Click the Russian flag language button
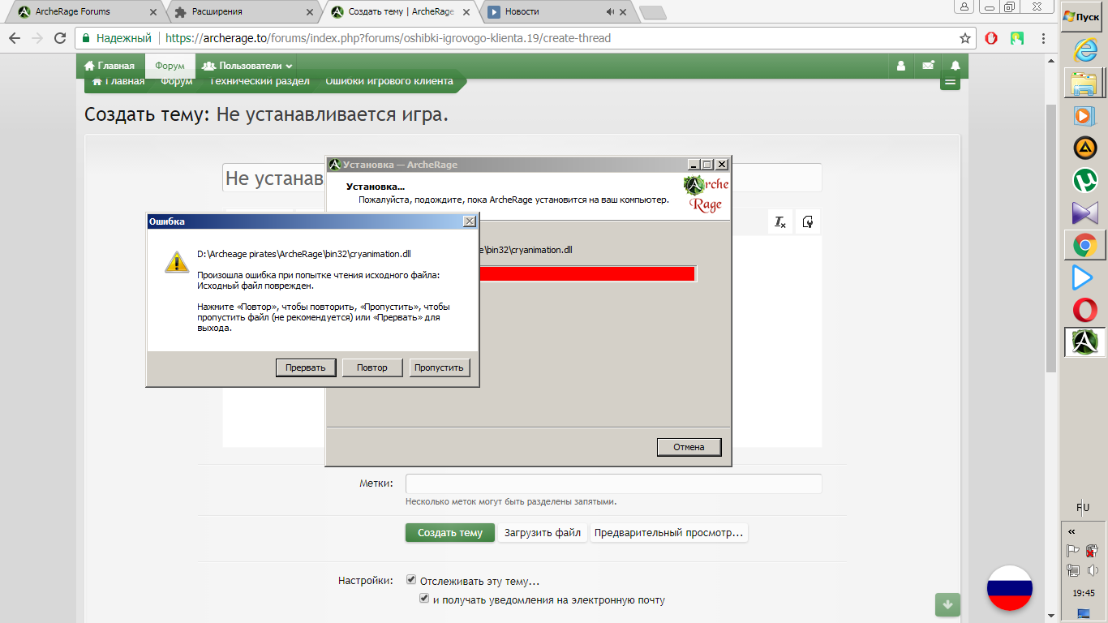Image resolution: width=1108 pixels, height=623 pixels. click(x=1010, y=588)
